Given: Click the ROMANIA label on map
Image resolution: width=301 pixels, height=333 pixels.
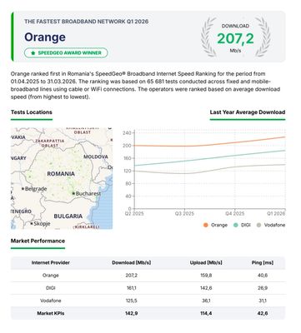Looking at the screenshot, I should pos(61,174).
